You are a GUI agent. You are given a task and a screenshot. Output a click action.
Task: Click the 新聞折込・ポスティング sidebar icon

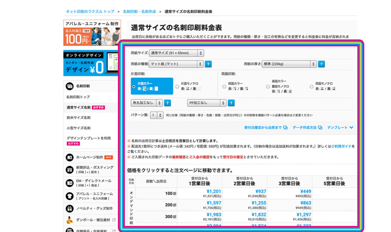pos(69,170)
